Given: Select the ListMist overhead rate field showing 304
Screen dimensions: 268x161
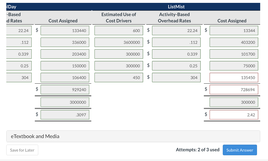Looking at the screenshot, I should coord(176,78).
